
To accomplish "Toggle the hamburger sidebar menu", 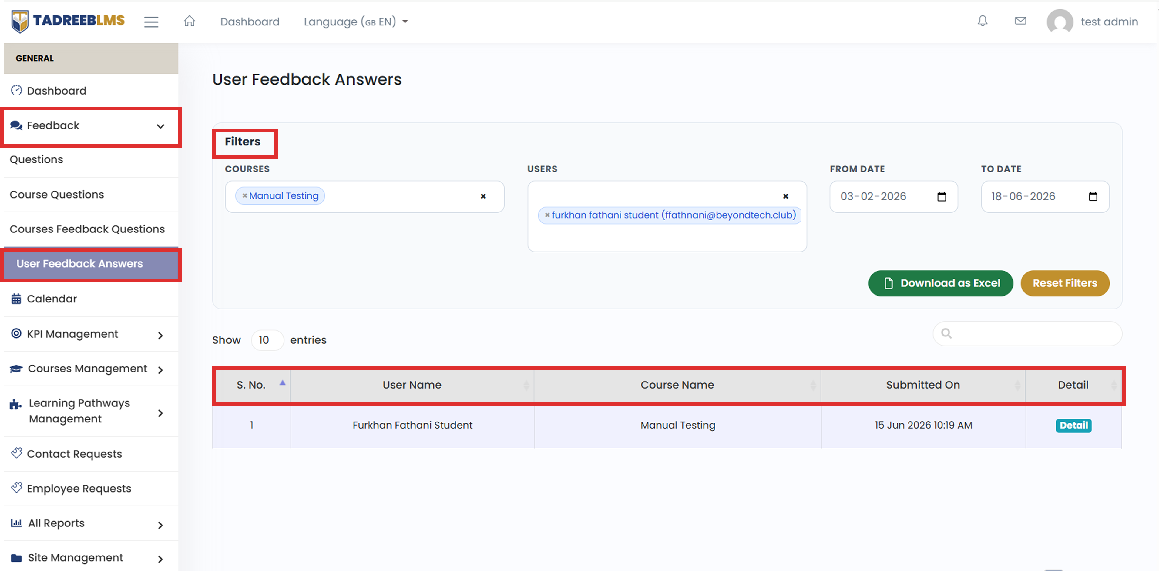I will 151,22.
